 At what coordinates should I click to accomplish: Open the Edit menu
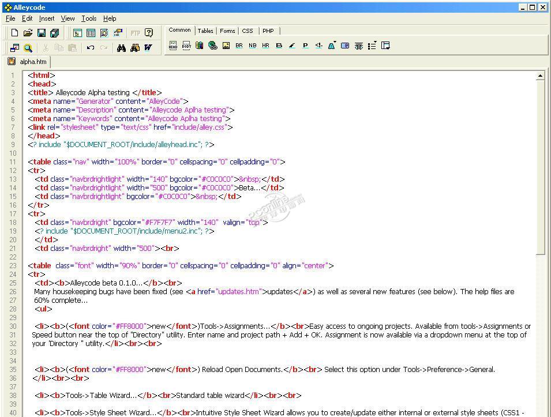pos(27,18)
